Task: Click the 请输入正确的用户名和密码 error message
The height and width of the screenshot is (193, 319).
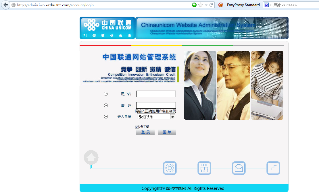Action: (x=155, y=111)
